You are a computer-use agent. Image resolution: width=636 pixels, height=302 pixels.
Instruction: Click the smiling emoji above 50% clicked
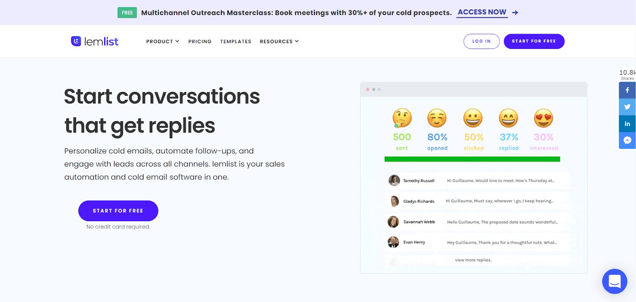coord(473,118)
